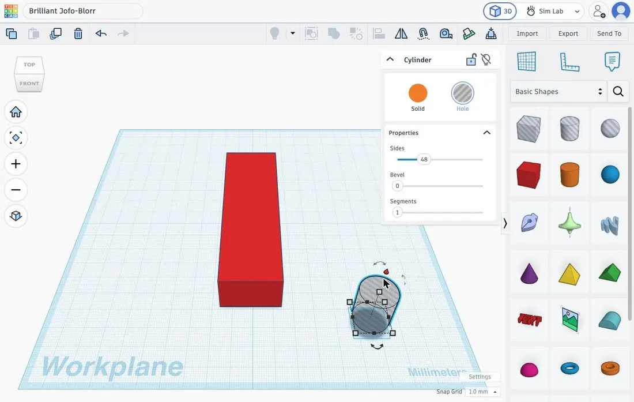Click the Import button
634x402 pixels.
pos(527,33)
